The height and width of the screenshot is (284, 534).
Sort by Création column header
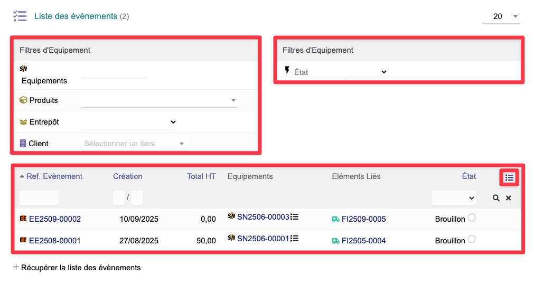tap(127, 176)
